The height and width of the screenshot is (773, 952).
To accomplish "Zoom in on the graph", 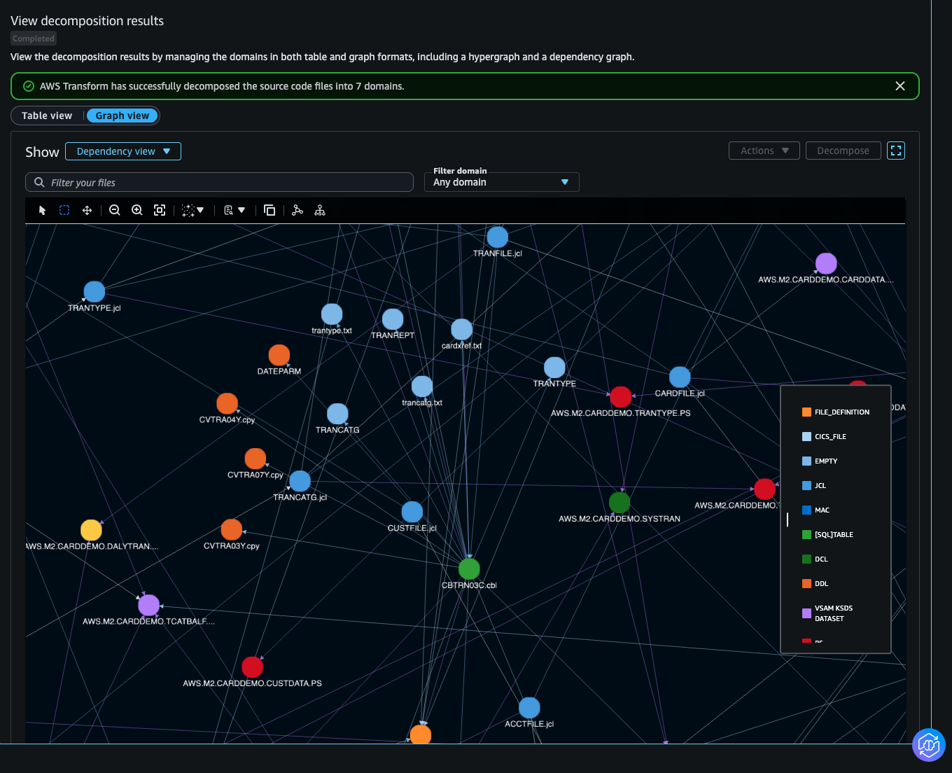I will pos(137,210).
